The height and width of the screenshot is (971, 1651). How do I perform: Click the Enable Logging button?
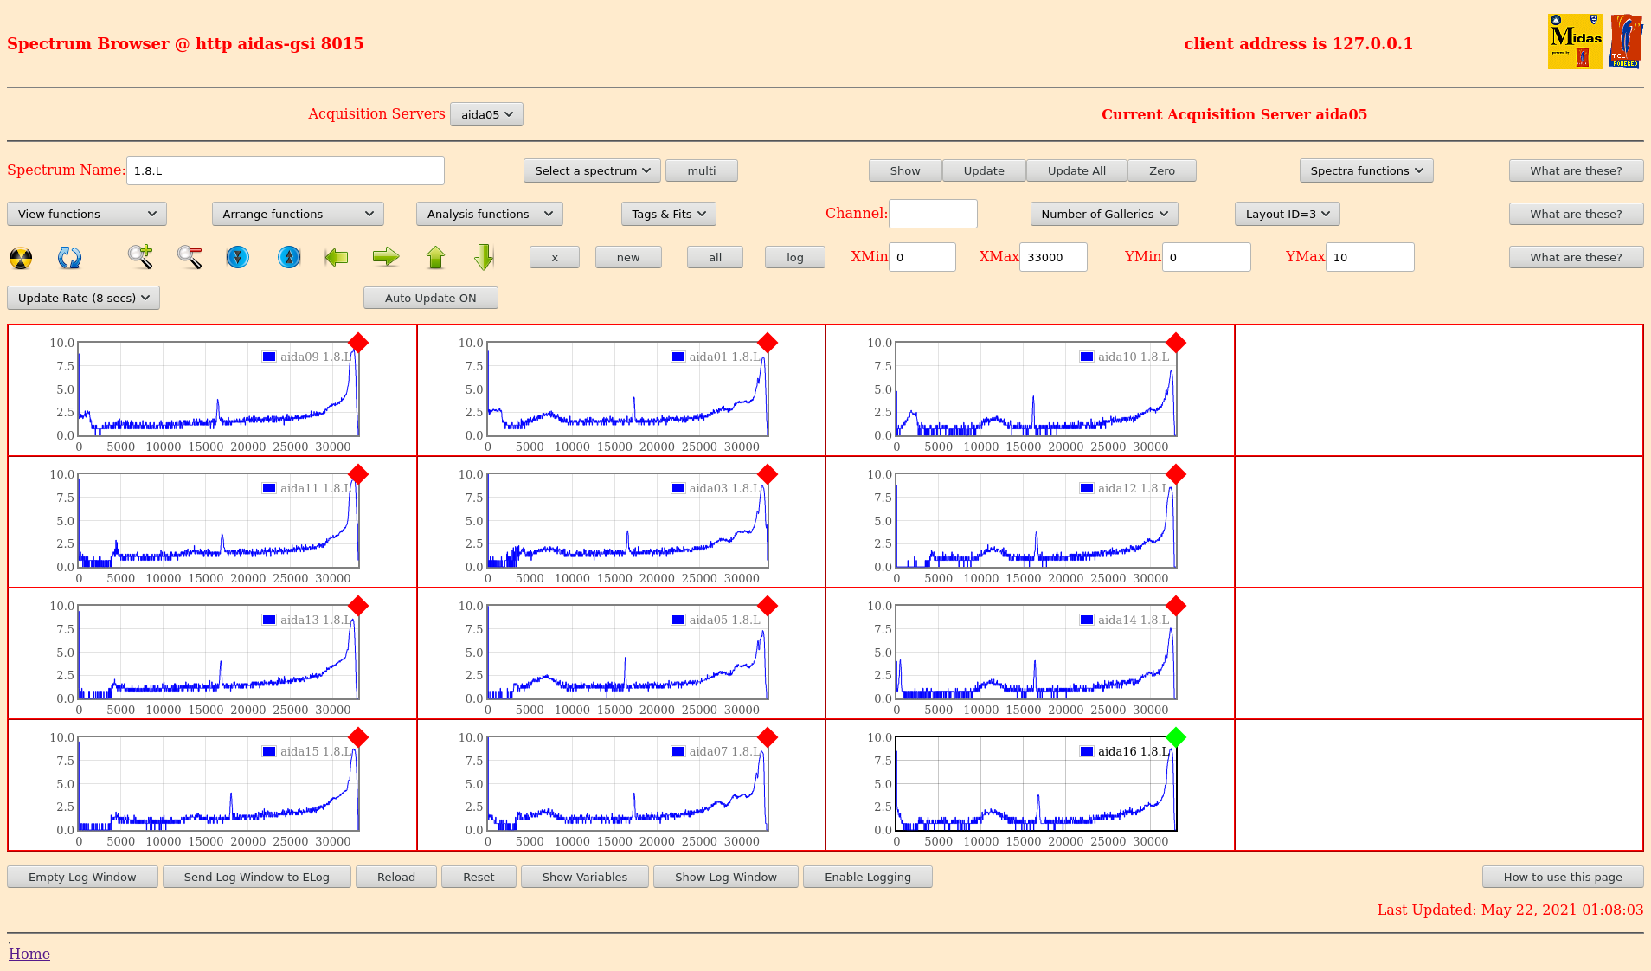click(x=868, y=877)
